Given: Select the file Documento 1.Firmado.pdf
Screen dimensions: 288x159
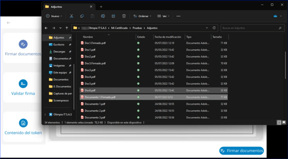Looking at the screenshot, I should pos(154,97).
